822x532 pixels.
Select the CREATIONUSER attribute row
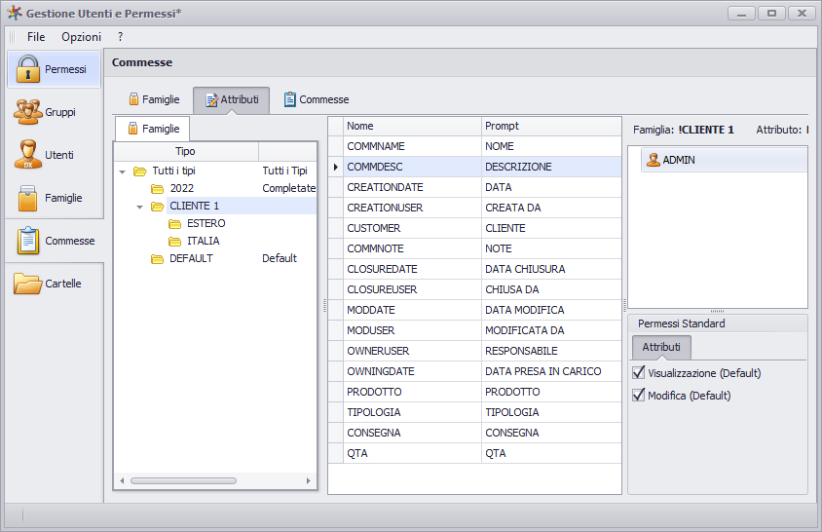coord(474,208)
